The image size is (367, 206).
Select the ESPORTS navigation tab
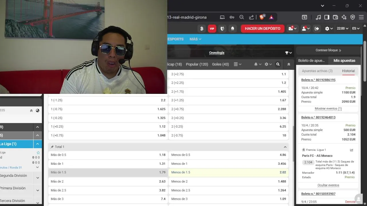175,39
